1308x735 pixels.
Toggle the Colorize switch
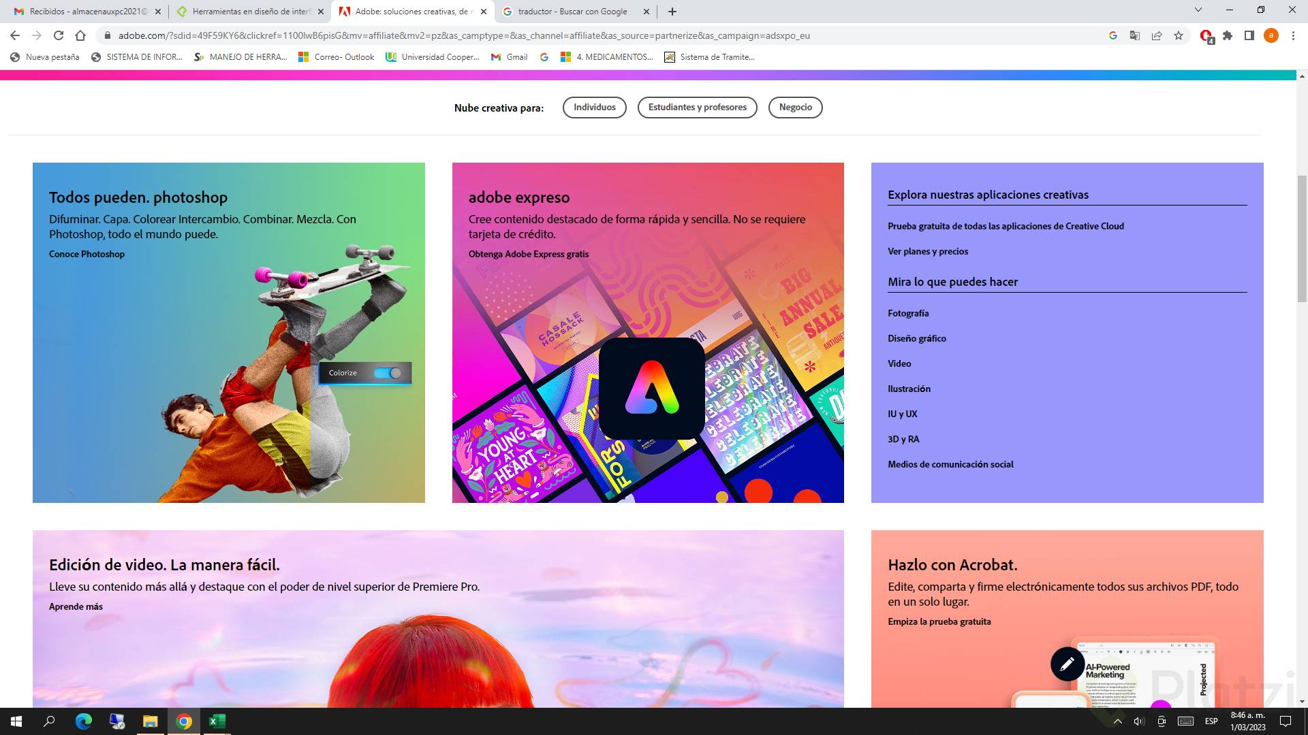[x=388, y=373]
